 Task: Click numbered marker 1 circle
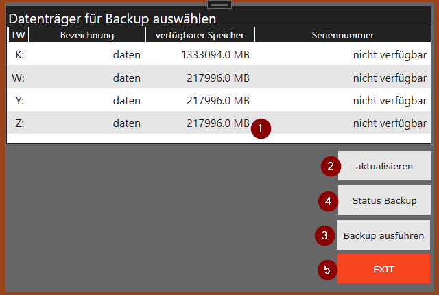[x=261, y=128]
